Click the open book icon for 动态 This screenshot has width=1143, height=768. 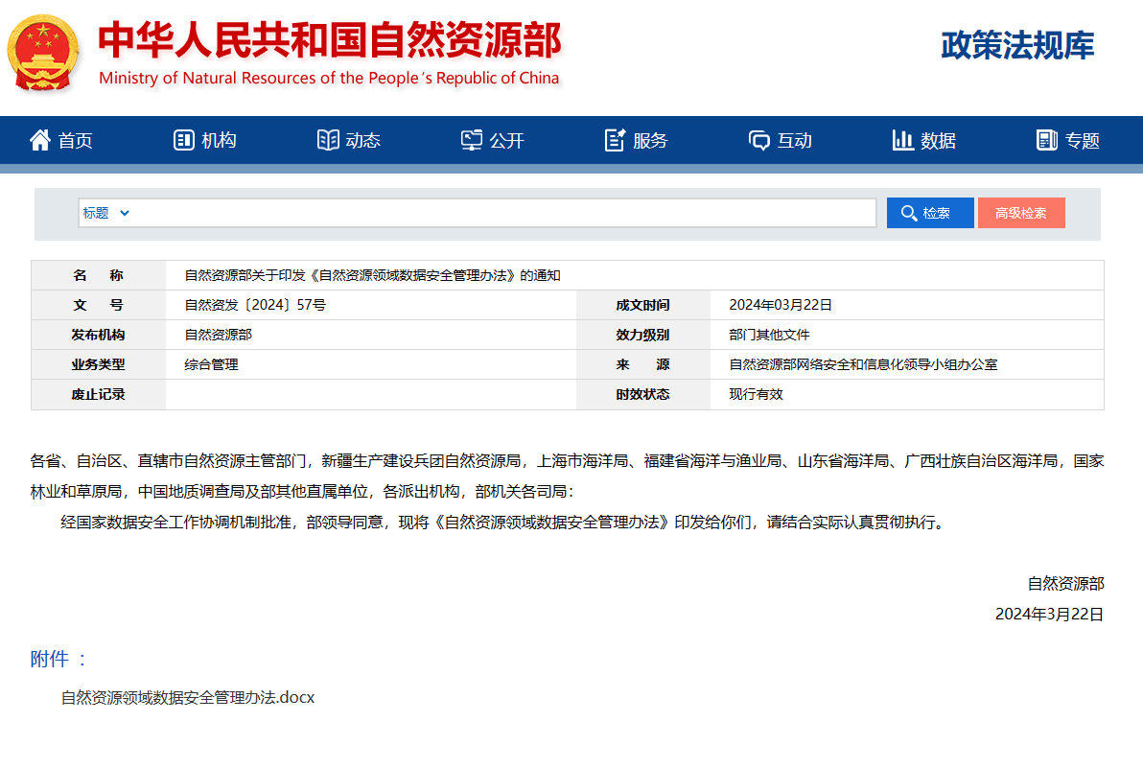327,140
